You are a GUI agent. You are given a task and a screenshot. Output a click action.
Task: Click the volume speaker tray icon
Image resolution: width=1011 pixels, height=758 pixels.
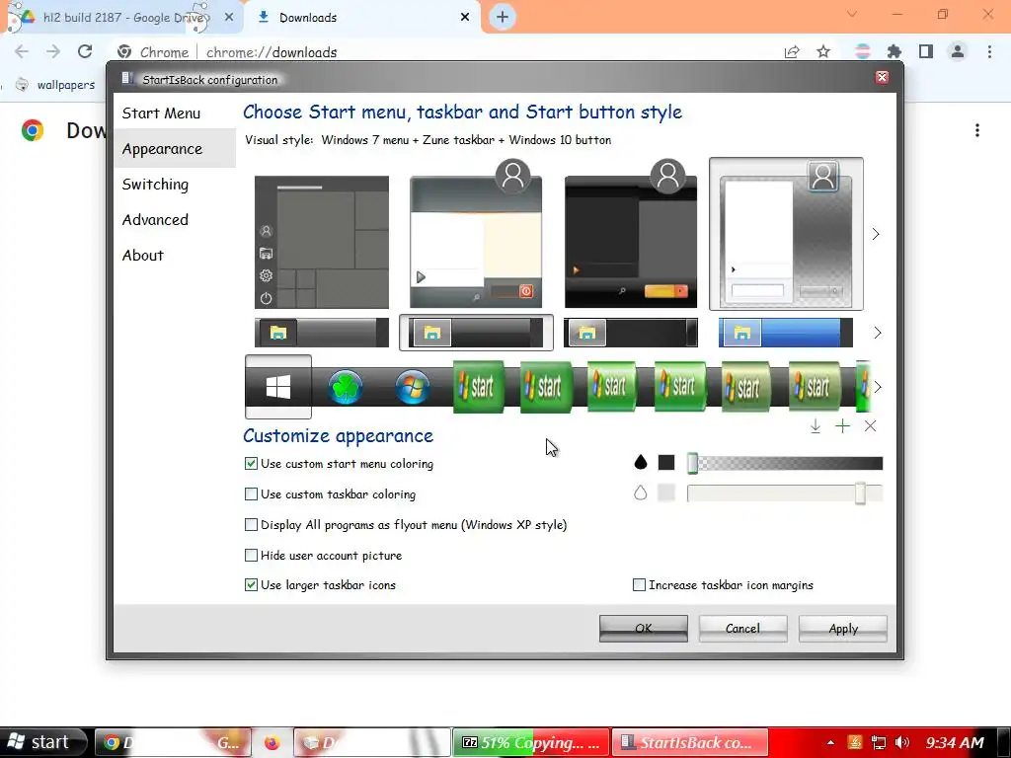tap(902, 742)
